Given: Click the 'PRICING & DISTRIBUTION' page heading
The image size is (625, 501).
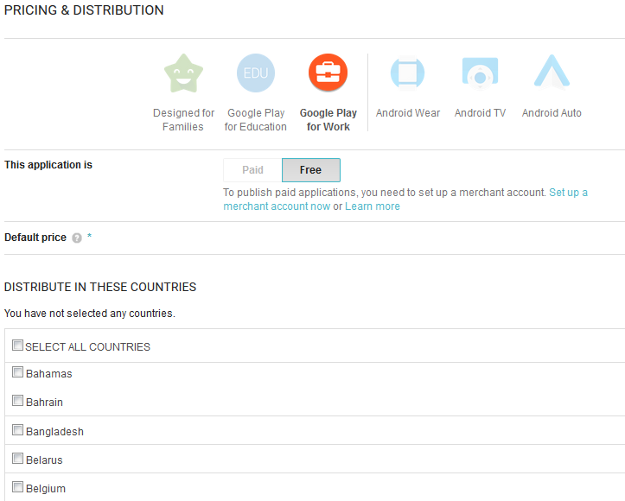Looking at the screenshot, I should pos(84,10).
